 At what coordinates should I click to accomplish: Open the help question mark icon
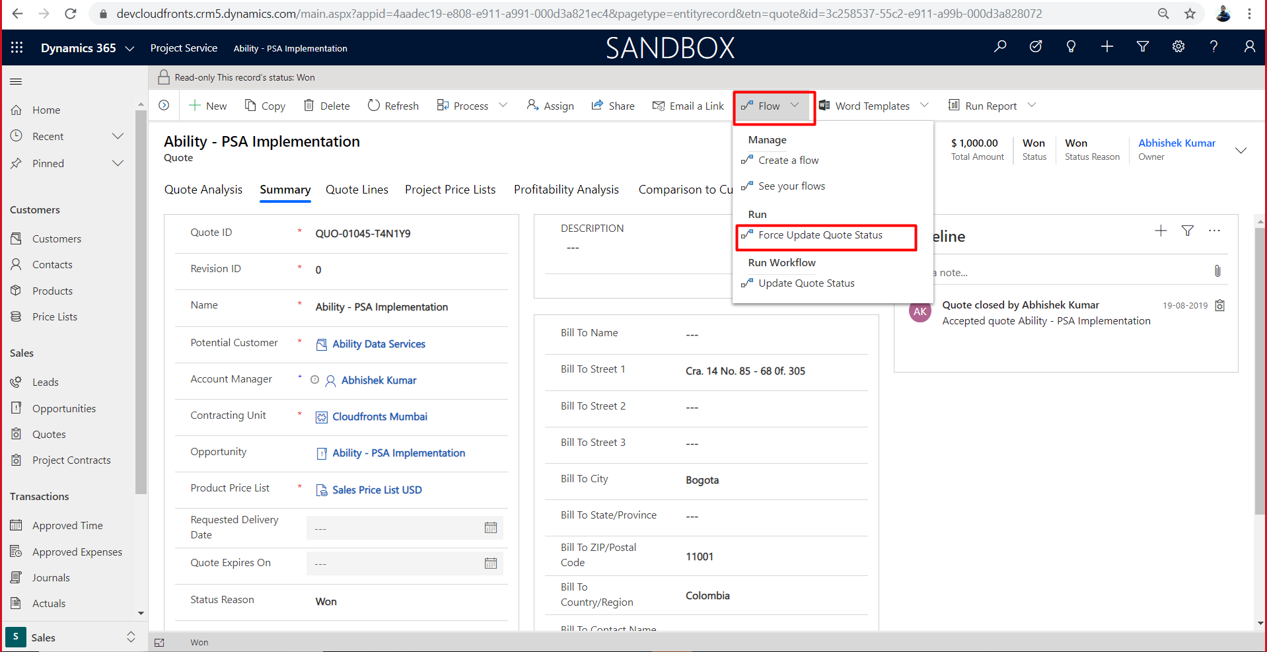(1213, 46)
